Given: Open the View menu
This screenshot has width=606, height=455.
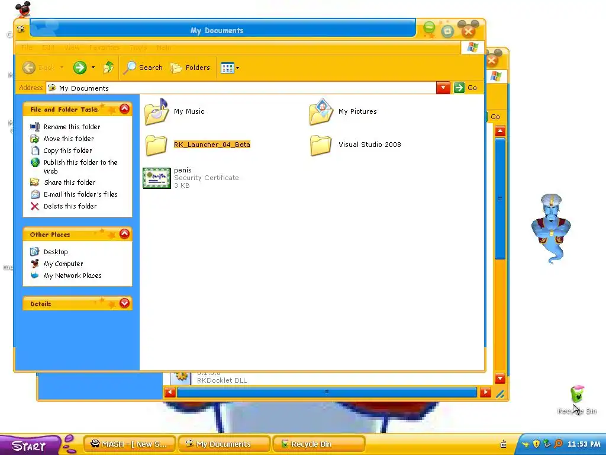Looking at the screenshot, I should (72, 47).
